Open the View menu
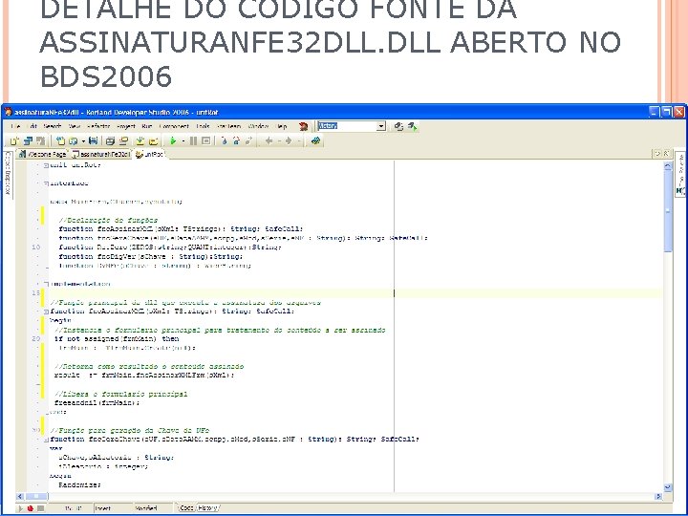Image resolution: width=688 pixels, height=516 pixels. tap(75, 126)
